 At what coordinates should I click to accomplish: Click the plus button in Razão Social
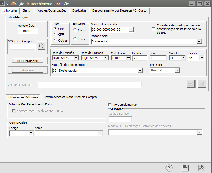(x=199, y=41)
